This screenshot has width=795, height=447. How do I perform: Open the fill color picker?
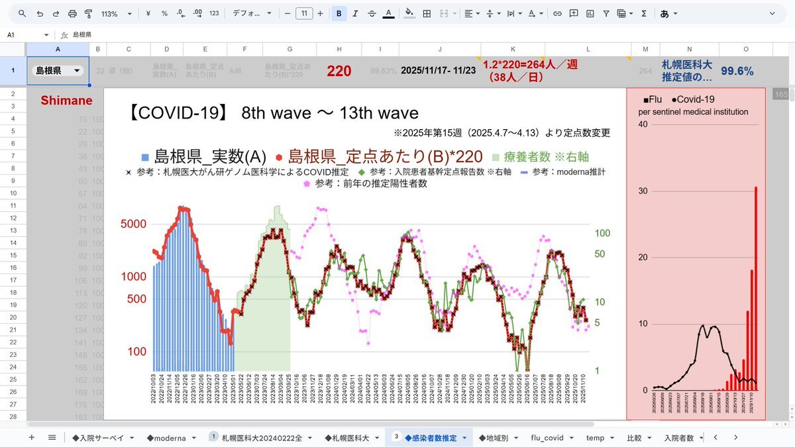[409, 13]
